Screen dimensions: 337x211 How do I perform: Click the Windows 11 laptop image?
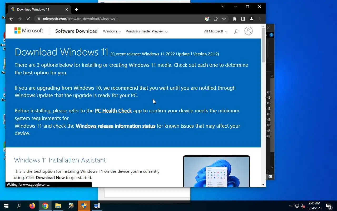pyautogui.click(x=216, y=171)
